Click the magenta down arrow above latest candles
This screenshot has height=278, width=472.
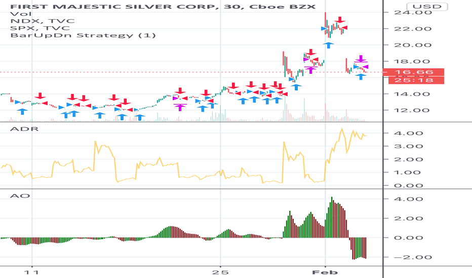(361, 58)
